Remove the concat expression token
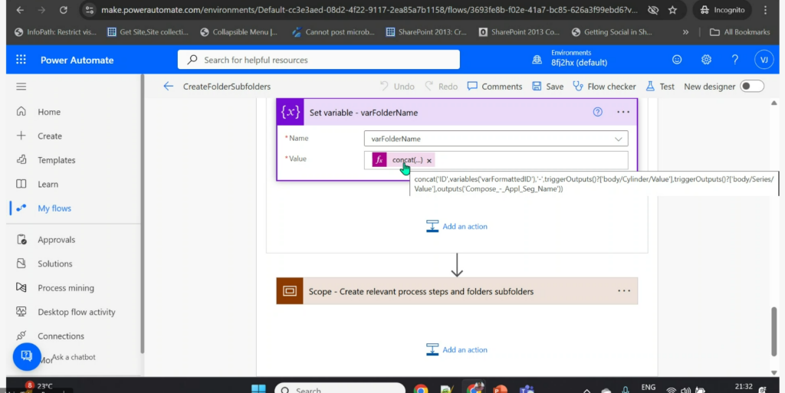 429,161
